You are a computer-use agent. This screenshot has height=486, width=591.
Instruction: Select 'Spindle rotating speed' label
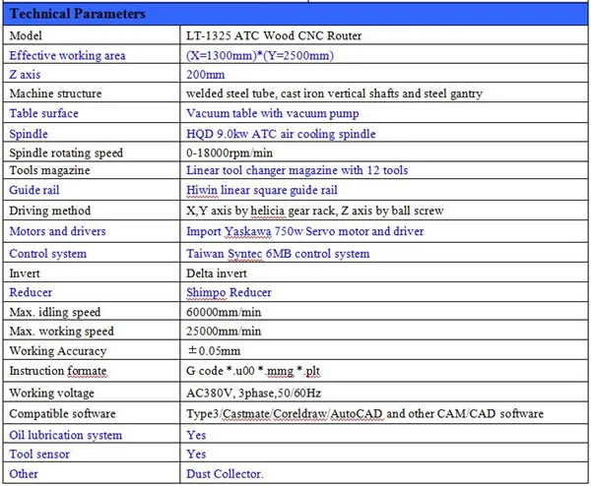click(66, 152)
